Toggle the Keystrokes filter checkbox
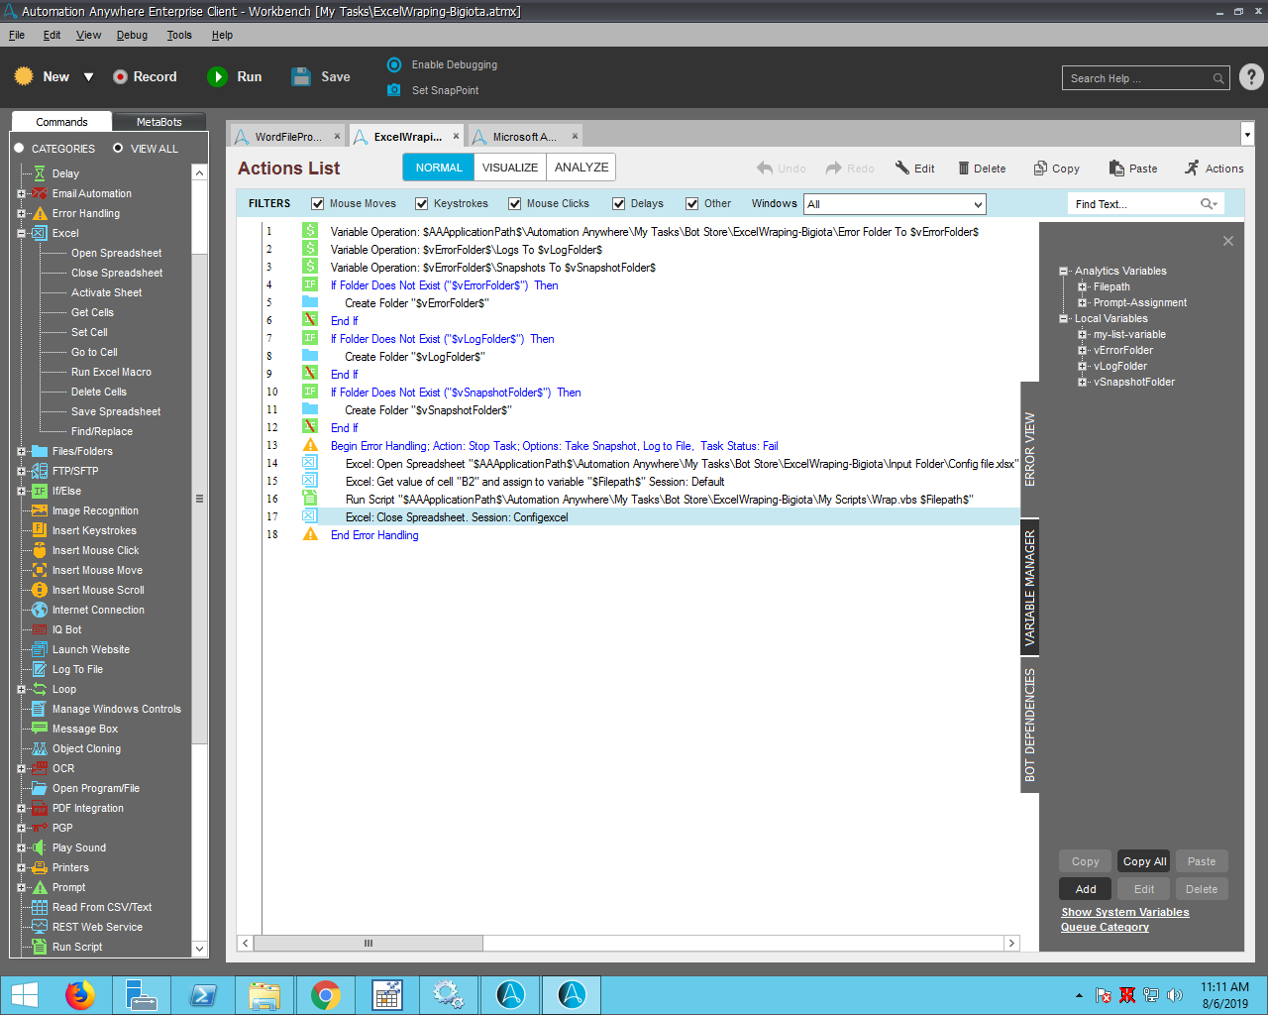The height and width of the screenshot is (1015, 1268). coord(422,204)
